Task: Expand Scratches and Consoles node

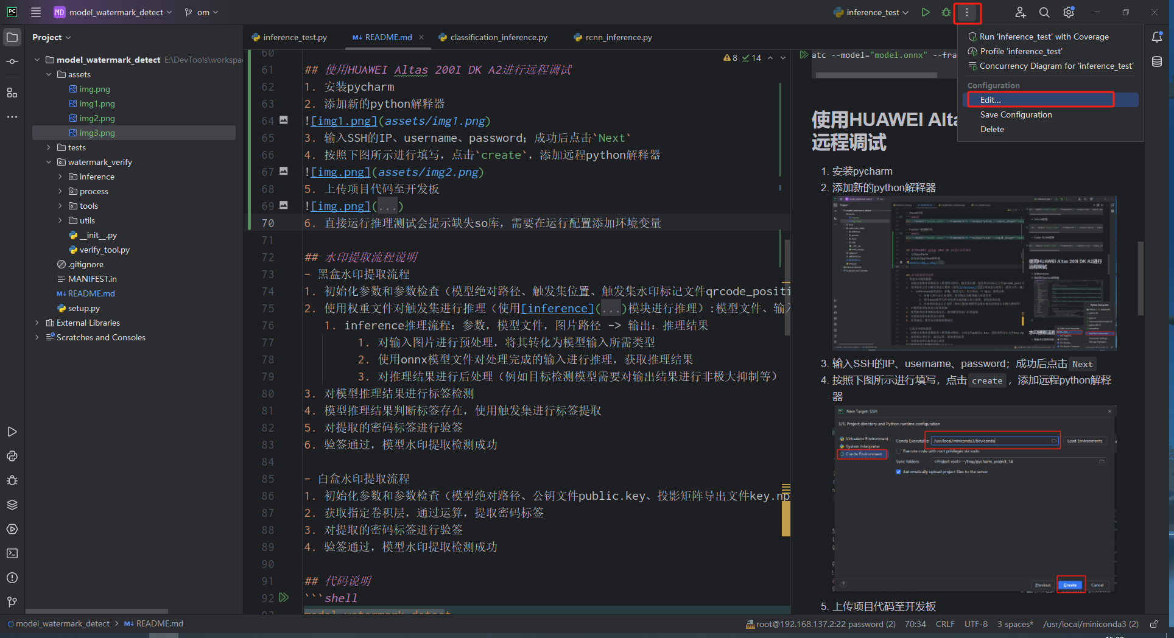Action: tap(37, 337)
